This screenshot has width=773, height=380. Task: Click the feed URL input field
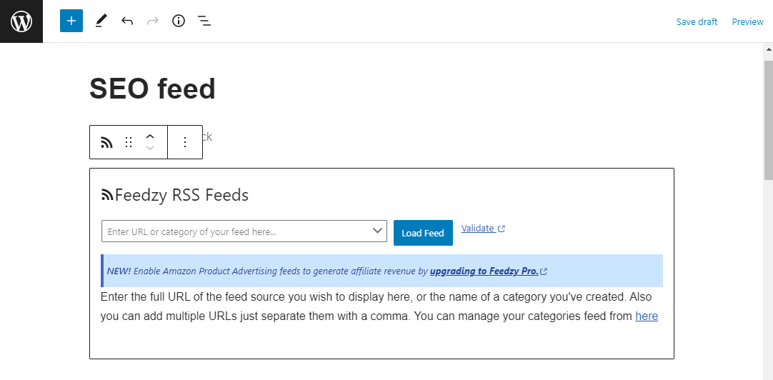pyautogui.click(x=236, y=231)
